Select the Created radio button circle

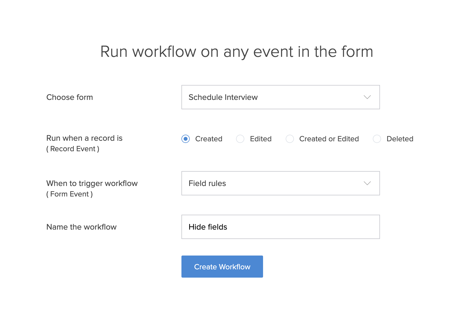point(186,139)
